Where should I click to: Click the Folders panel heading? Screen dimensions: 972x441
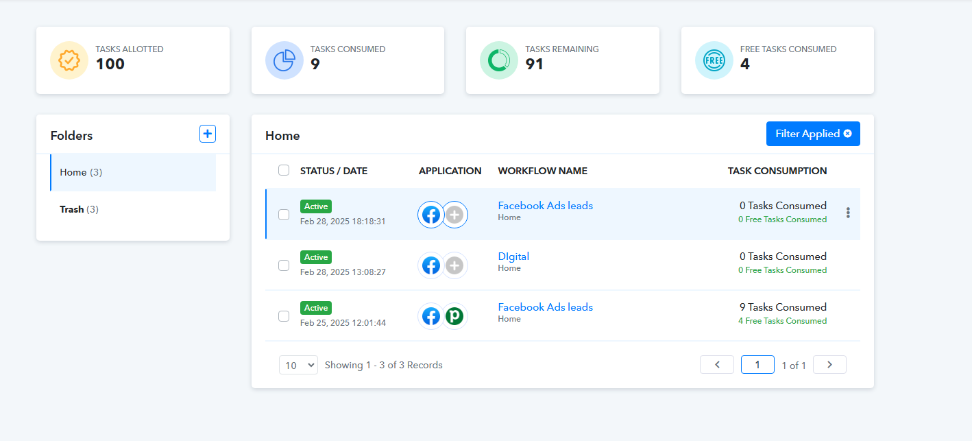click(71, 136)
